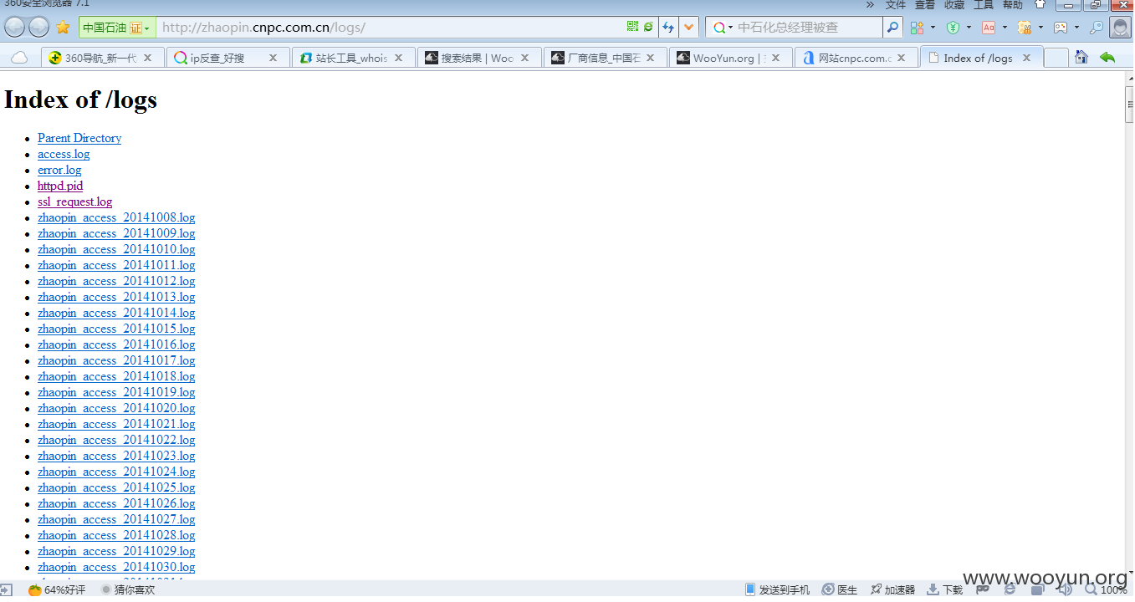Click the home icon near tab bar
This screenshot has width=1135, height=602.
(x=1081, y=57)
